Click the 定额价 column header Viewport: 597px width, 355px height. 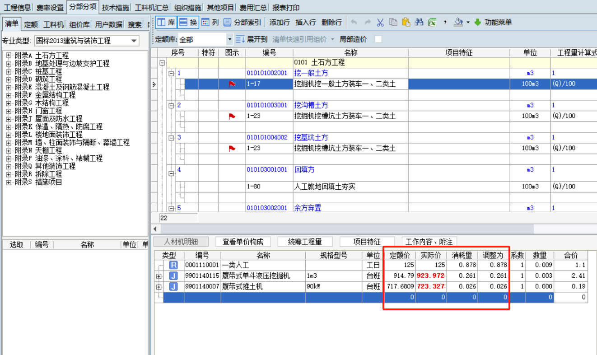(x=400, y=255)
